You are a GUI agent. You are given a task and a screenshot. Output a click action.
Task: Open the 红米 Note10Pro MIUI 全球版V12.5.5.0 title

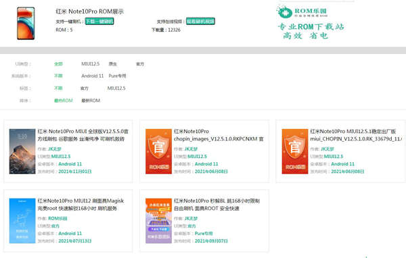point(83,135)
